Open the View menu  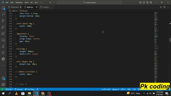(26, 2)
